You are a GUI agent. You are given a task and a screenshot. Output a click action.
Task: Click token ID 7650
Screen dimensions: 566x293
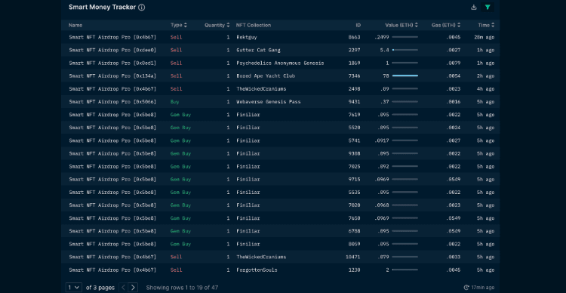pos(354,218)
